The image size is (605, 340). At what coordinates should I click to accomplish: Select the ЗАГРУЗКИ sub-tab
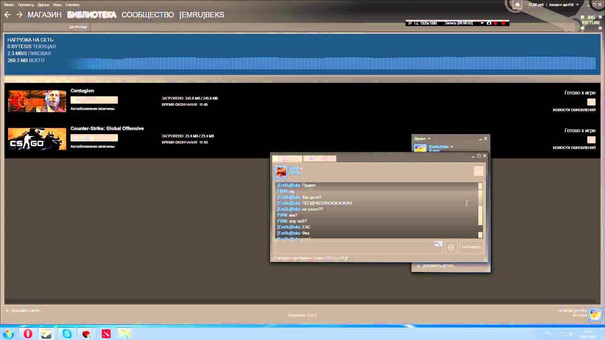pos(78,27)
